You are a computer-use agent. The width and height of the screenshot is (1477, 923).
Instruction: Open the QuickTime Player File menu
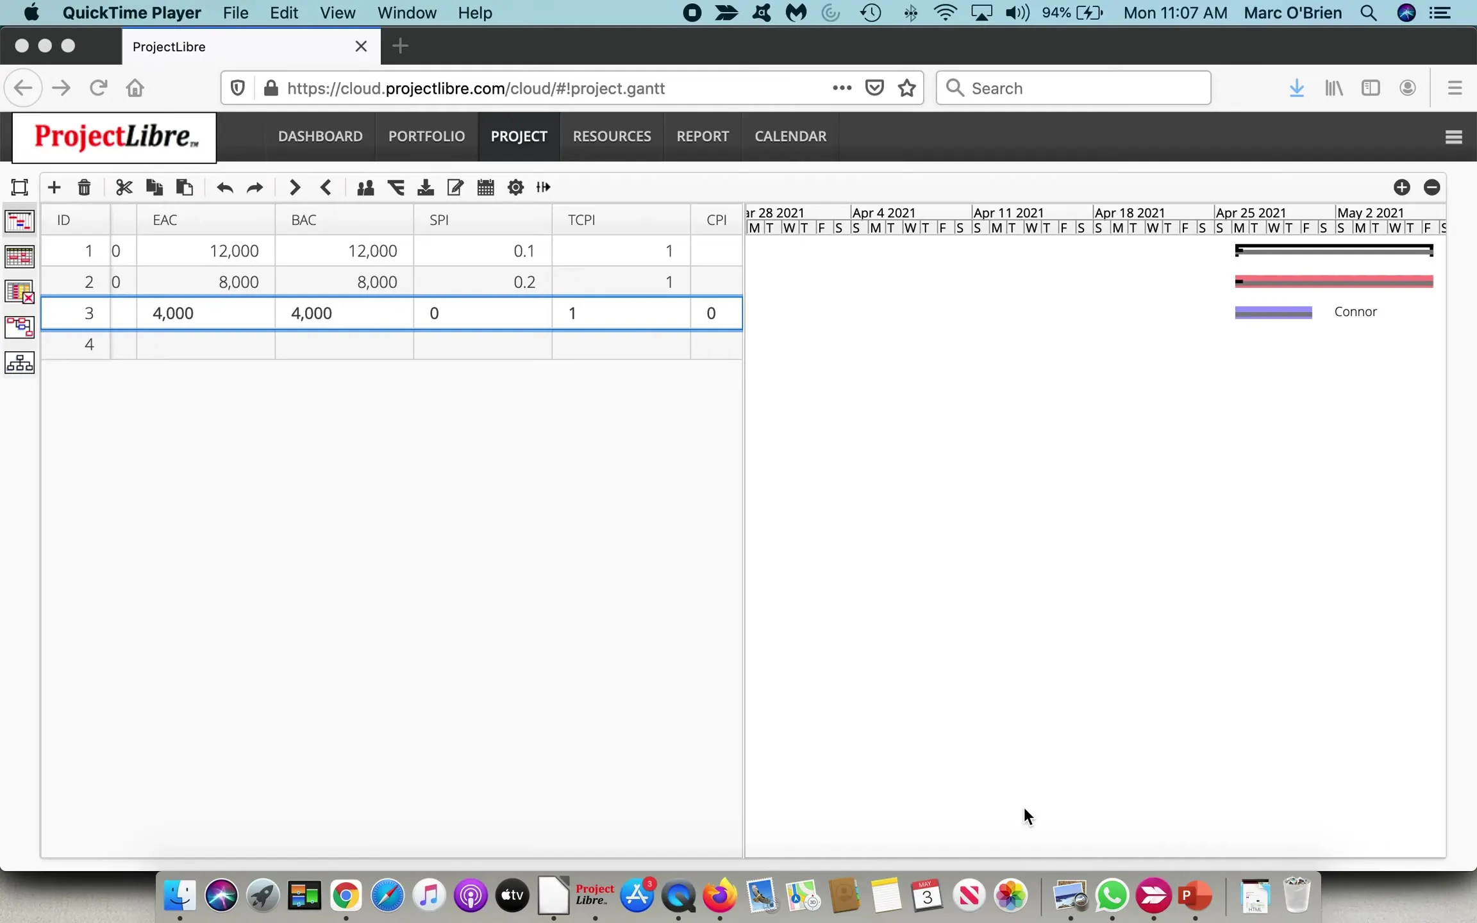pyautogui.click(x=235, y=13)
